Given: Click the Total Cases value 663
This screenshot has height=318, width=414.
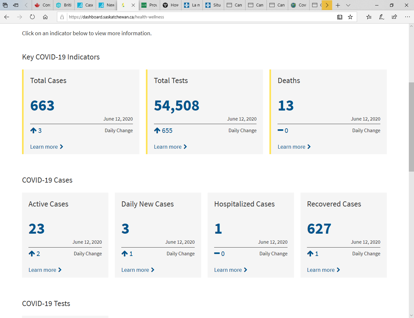Looking at the screenshot, I should (x=42, y=106).
